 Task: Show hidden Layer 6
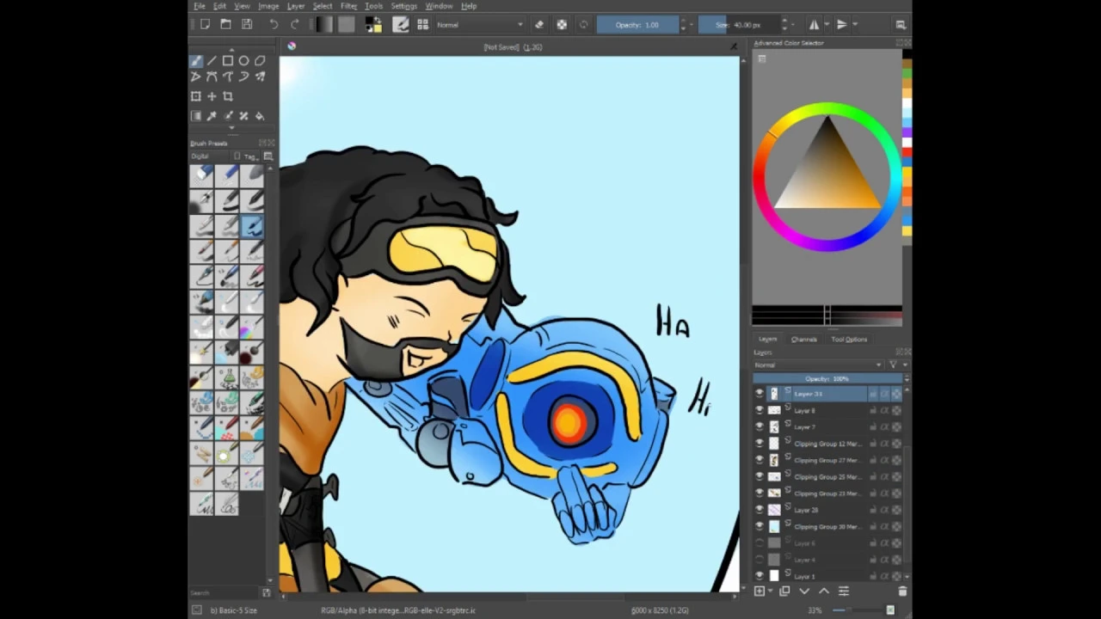click(759, 543)
